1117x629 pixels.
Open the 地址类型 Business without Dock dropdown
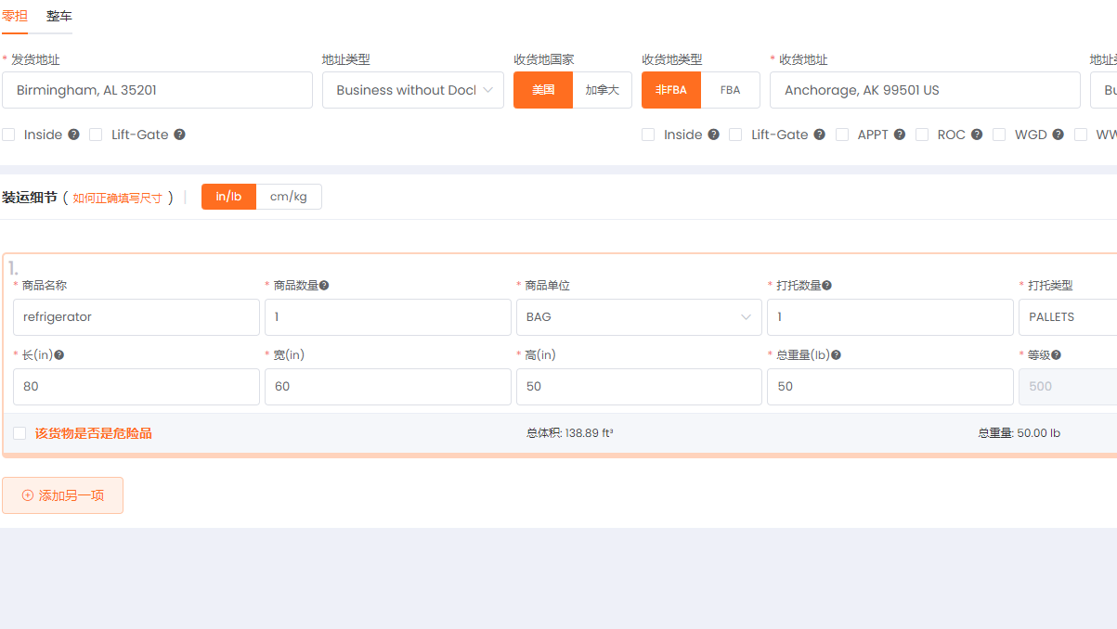[412, 90]
